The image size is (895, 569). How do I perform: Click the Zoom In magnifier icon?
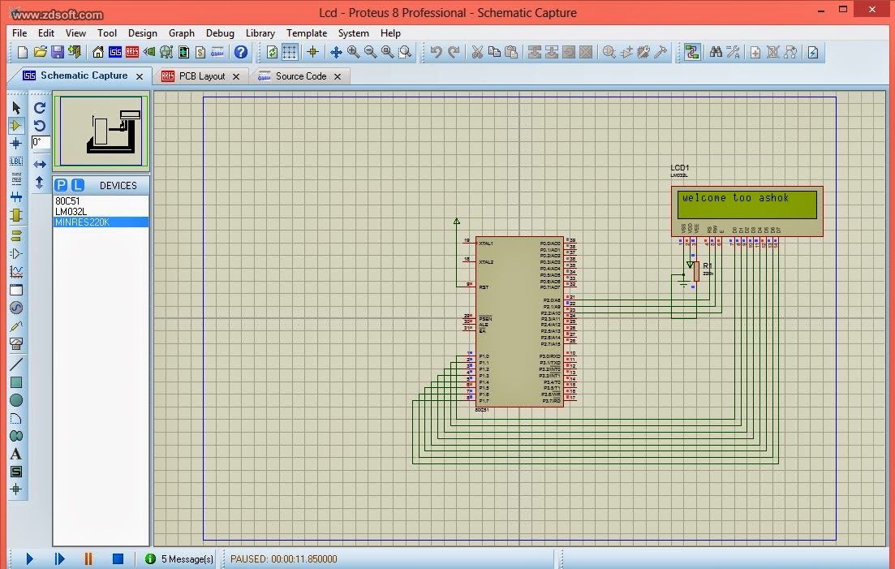click(x=353, y=52)
